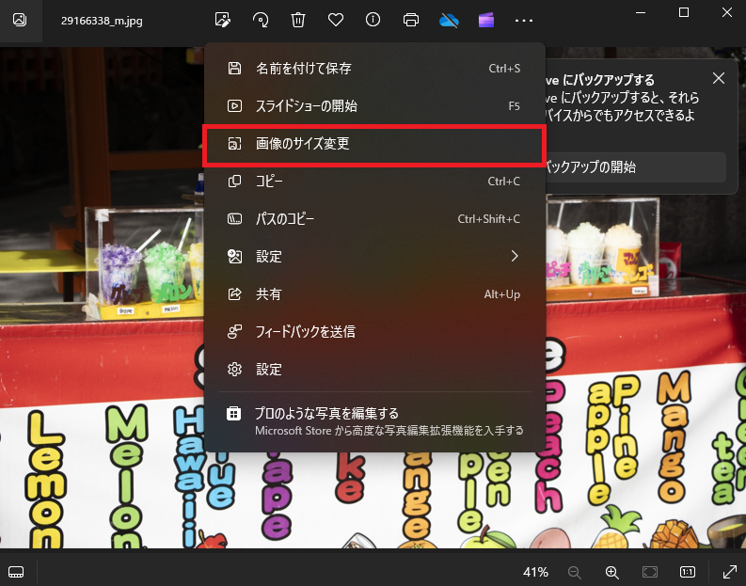Select フィードバックを送信 menu item
This screenshot has height=586, width=746.
tap(374, 331)
